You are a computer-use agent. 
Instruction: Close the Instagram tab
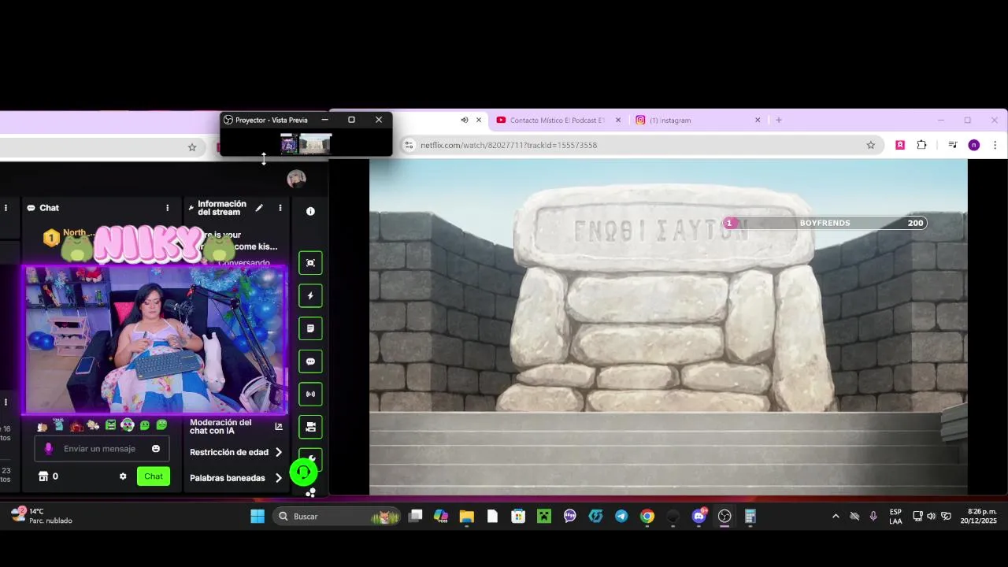click(x=758, y=120)
